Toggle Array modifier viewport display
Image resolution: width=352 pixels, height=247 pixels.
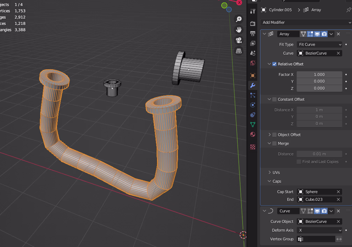click(317, 34)
